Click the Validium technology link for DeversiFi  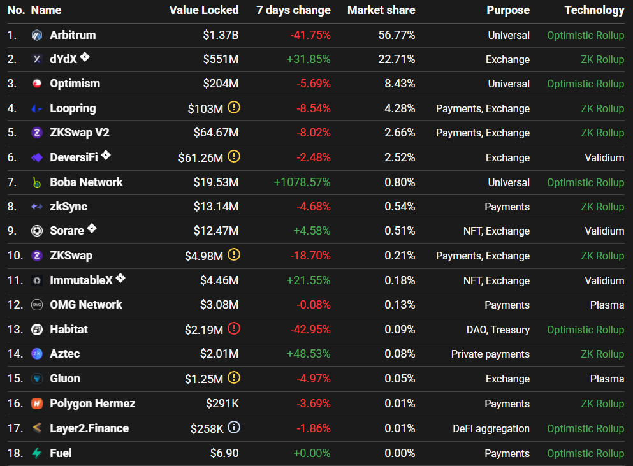tap(604, 157)
